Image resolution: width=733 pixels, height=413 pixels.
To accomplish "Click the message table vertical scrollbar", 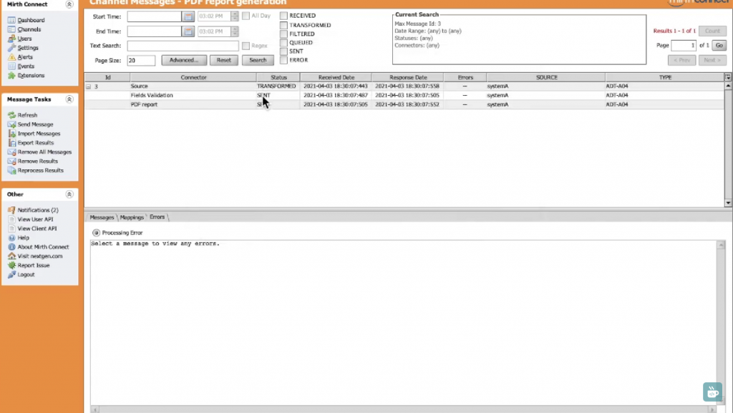I will click(x=728, y=144).
